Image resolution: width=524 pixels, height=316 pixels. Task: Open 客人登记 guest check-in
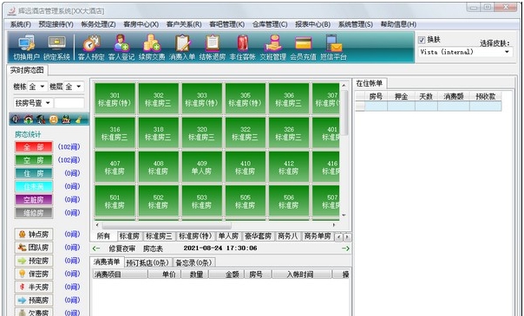121,48
